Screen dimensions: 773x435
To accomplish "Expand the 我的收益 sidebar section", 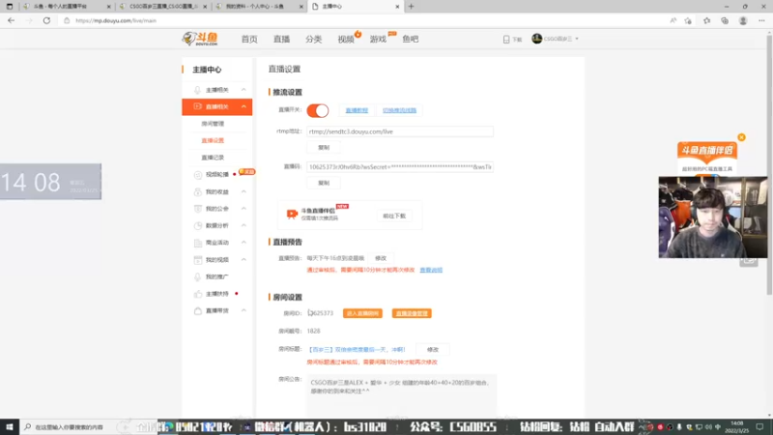I will tap(243, 191).
